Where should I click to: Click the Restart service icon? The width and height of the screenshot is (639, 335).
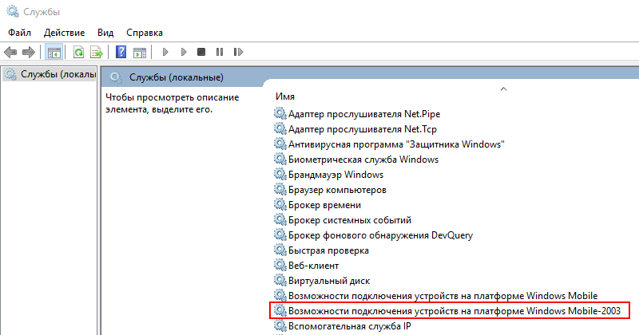click(238, 52)
